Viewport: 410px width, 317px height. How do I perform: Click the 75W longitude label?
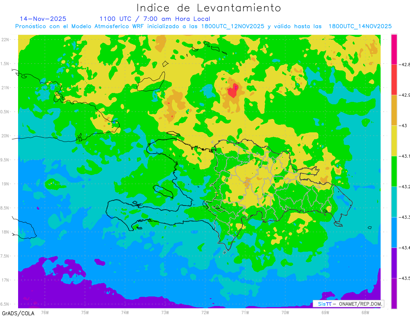[x=85, y=312]
